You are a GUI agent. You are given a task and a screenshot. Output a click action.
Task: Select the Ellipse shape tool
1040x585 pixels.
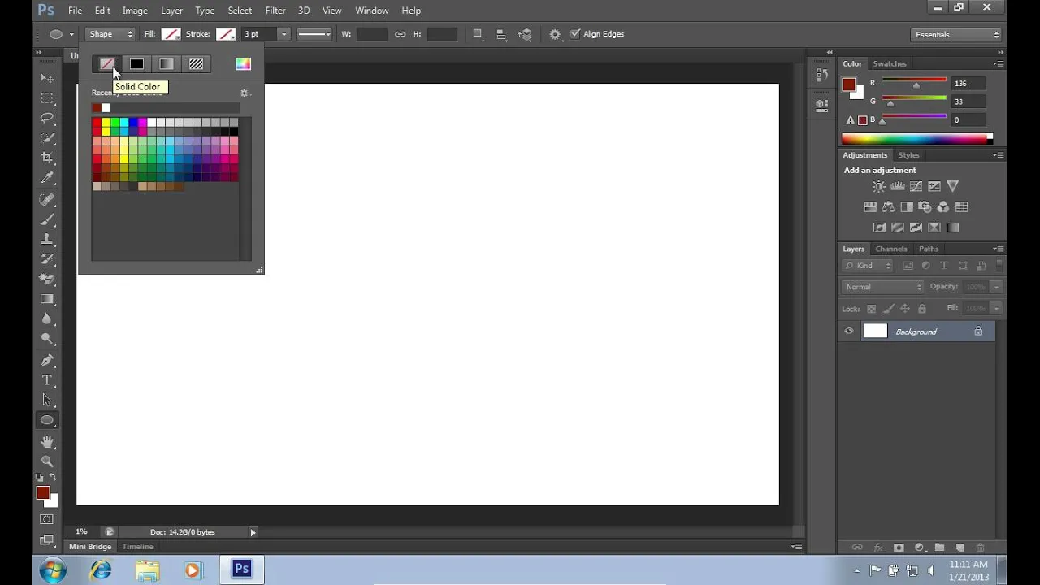tap(47, 420)
